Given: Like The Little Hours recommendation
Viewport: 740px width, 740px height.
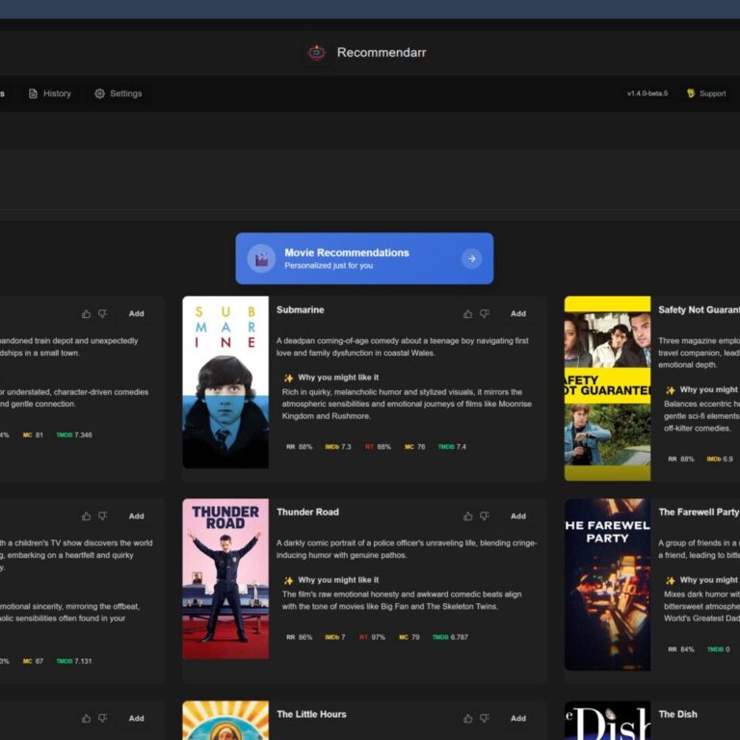Looking at the screenshot, I should click(467, 718).
